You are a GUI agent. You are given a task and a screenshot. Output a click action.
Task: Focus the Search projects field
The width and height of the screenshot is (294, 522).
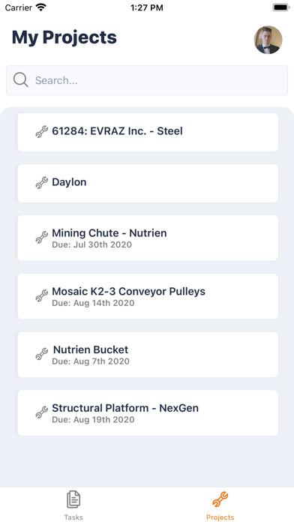[x=147, y=80]
